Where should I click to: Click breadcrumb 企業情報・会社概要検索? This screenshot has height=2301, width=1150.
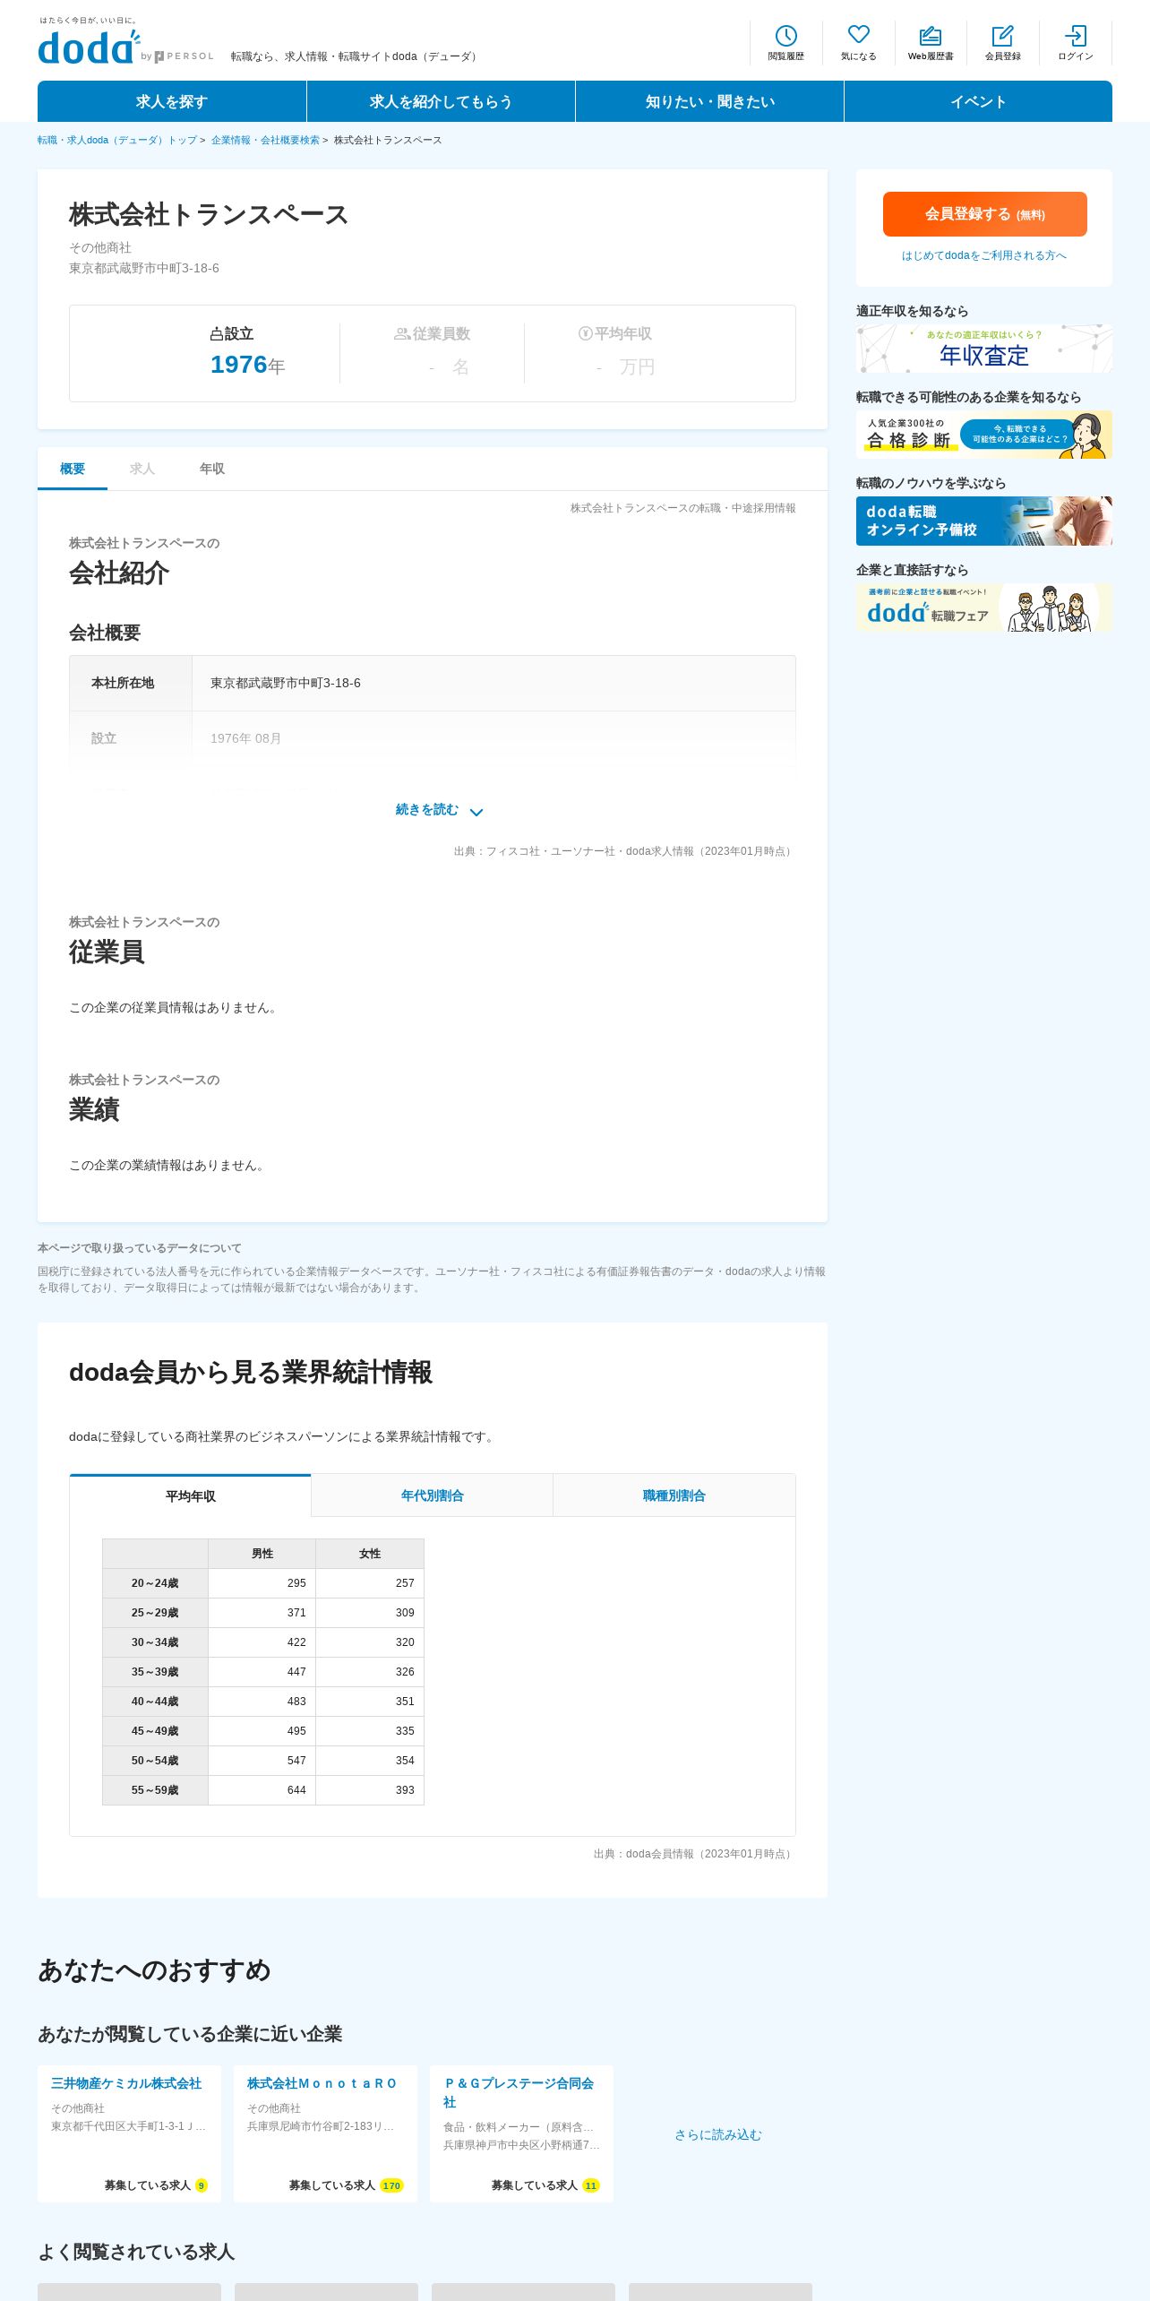click(265, 140)
